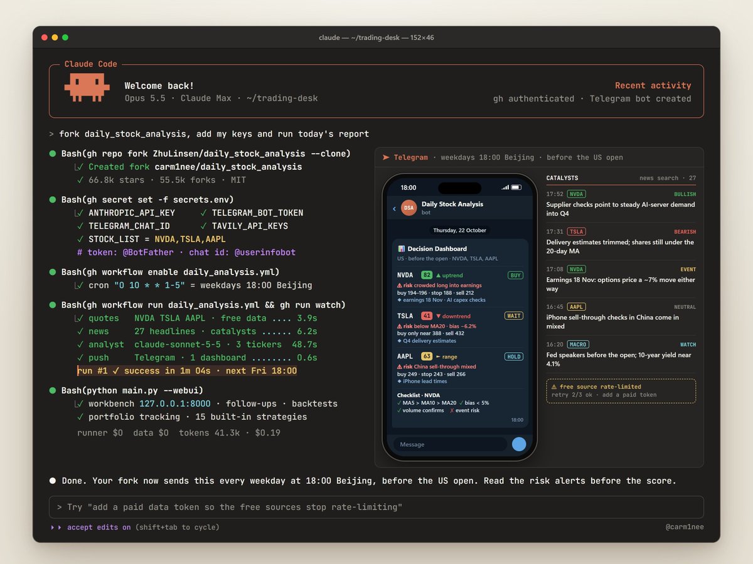Select the AAPL score badge 63
This screenshot has height=564, width=753.
point(427,357)
